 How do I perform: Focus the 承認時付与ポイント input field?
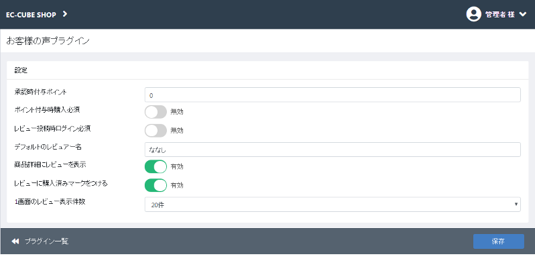(x=333, y=95)
